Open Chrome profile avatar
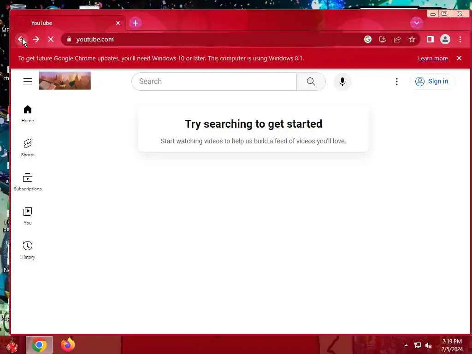Screen dimensions: 472x354 pyautogui.click(x=445, y=39)
